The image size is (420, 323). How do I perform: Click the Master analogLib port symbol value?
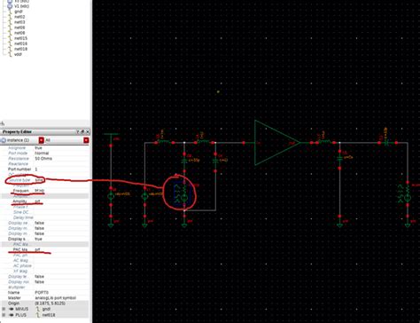[55, 298]
